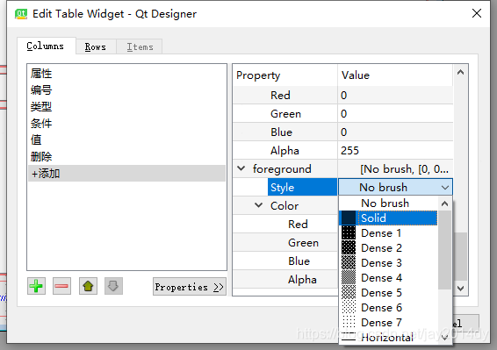The width and height of the screenshot is (497, 350).
Task: Select the Alpha row under foreground Color
Action: click(285, 279)
